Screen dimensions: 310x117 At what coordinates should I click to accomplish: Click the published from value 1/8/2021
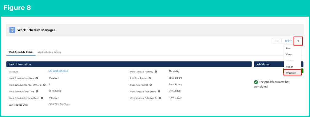tap(54, 97)
